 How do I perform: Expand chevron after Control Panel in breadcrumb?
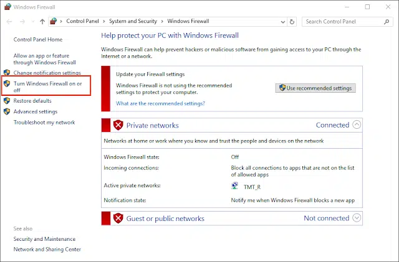pos(104,22)
